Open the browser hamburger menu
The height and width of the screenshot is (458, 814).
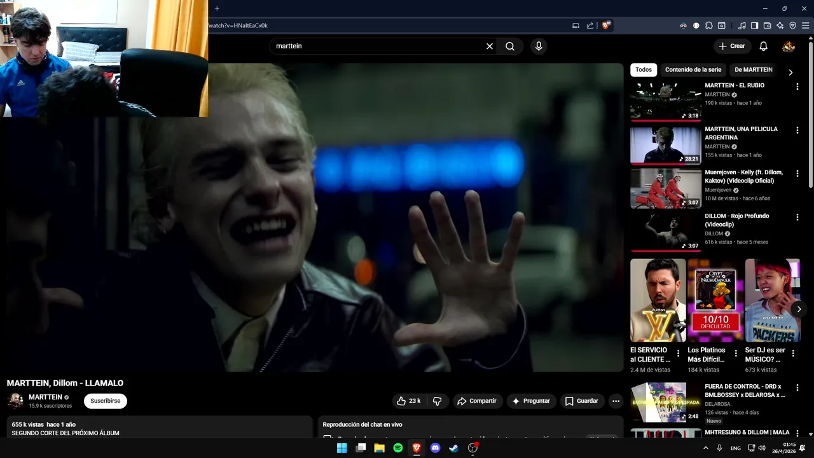[805, 26]
